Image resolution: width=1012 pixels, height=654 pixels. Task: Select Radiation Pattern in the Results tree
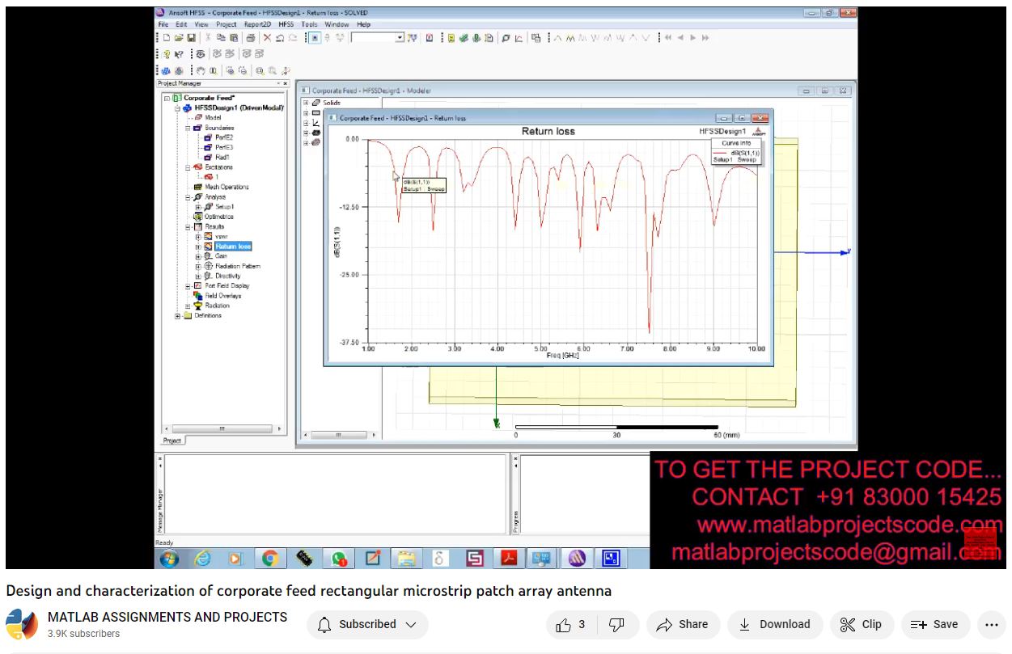(237, 266)
